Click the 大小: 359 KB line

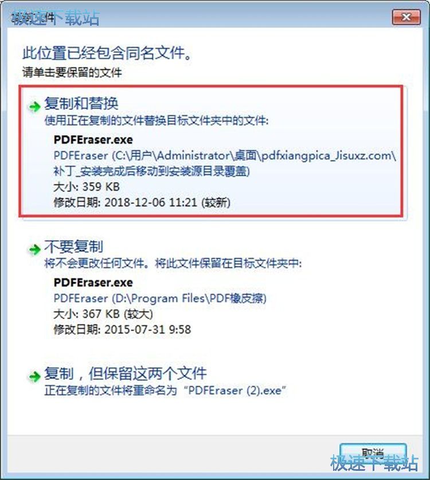tap(87, 187)
